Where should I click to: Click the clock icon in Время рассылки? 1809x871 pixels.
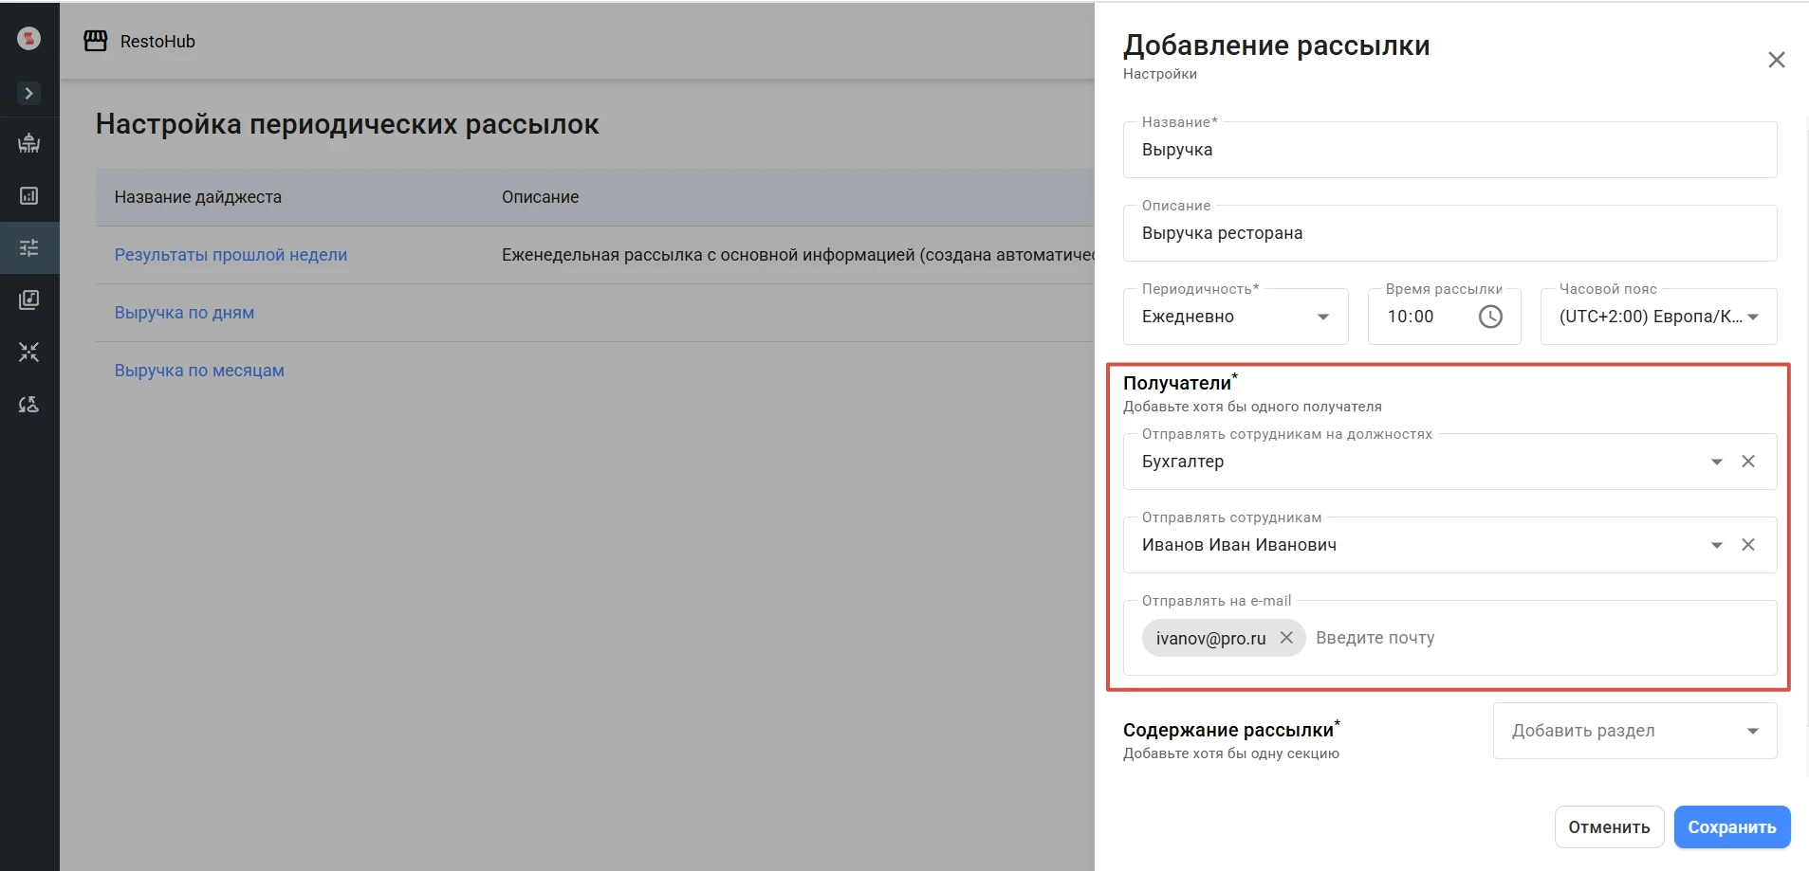pyautogui.click(x=1490, y=317)
